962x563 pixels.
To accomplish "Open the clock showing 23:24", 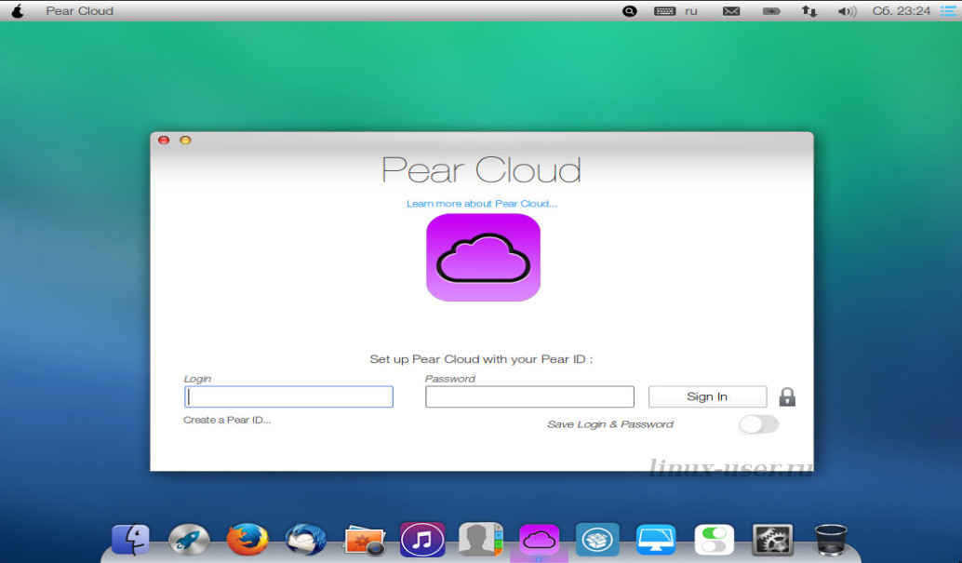I will pos(902,11).
